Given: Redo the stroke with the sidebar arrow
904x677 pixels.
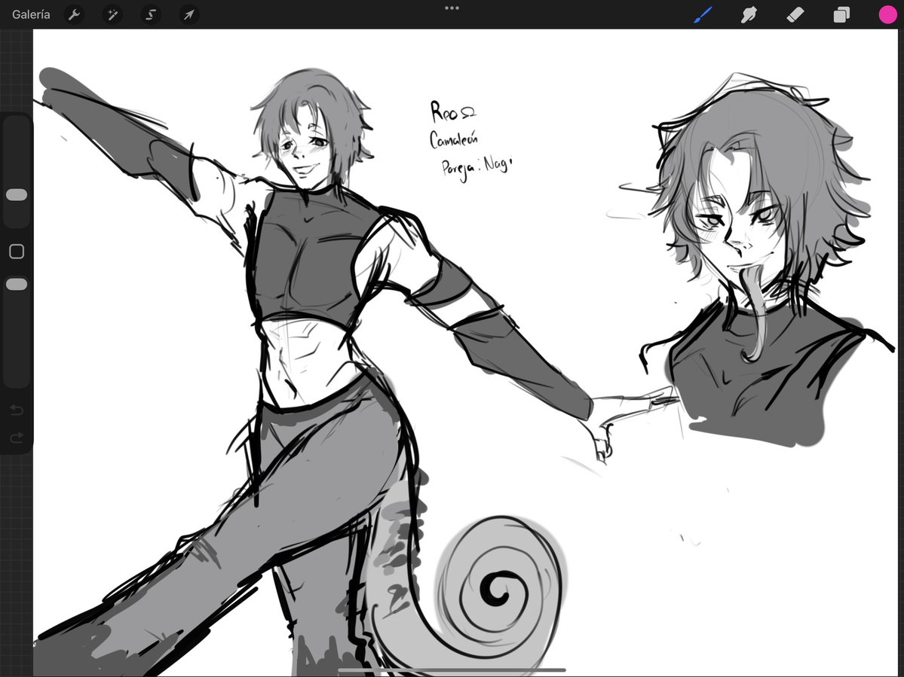Looking at the screenshot, I should [17, 438].
